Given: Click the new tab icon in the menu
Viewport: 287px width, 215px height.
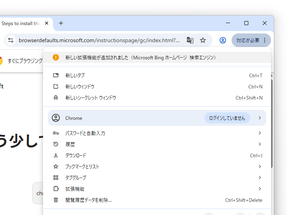Looking at the screenshot, I should pos(56,75).
